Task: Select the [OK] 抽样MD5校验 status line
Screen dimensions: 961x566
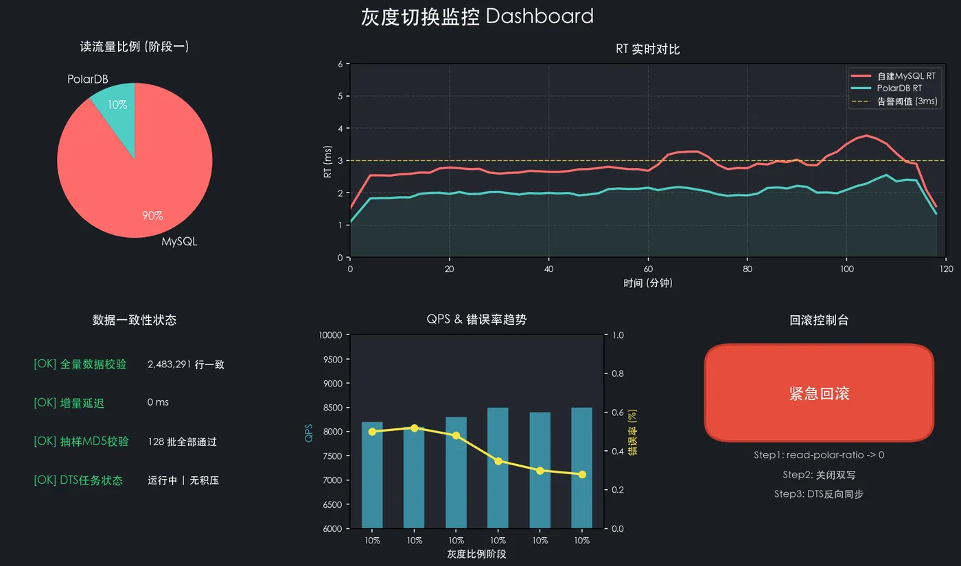Action: [x=81, y=441]
